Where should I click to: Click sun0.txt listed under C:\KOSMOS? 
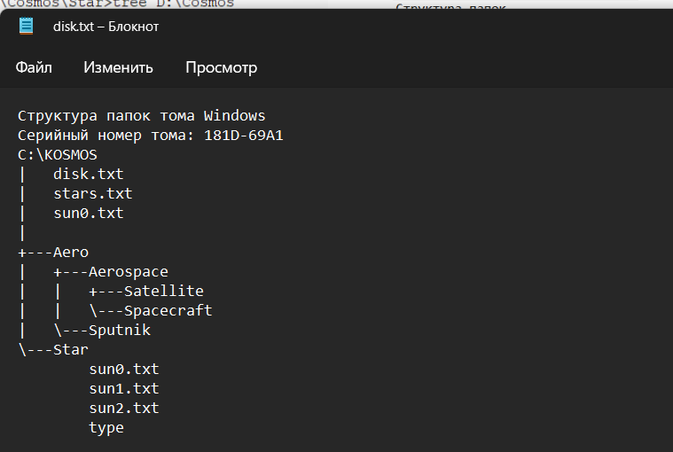89,213
